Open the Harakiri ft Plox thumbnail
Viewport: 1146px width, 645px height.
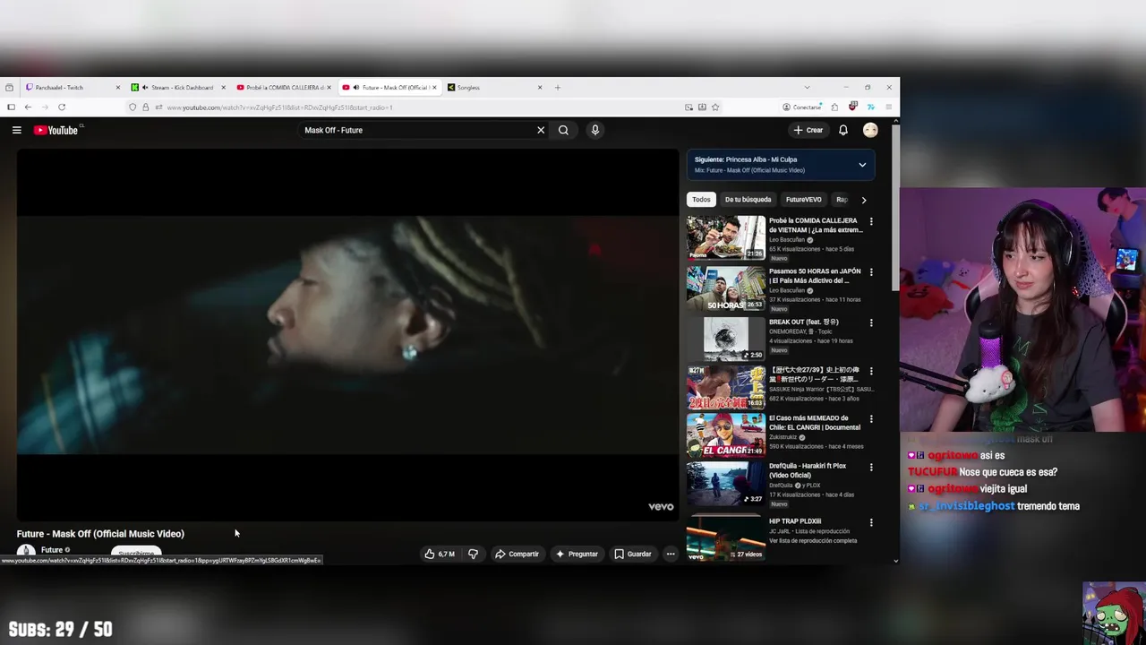point(726,484)
